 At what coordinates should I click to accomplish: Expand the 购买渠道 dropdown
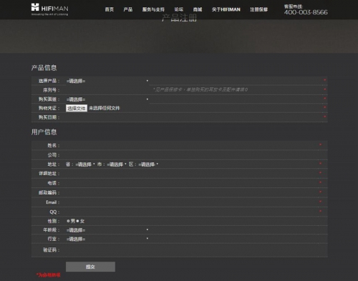[x=107, y=99]
